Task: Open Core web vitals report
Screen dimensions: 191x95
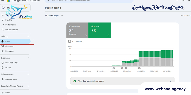Action: pos(12,63)
